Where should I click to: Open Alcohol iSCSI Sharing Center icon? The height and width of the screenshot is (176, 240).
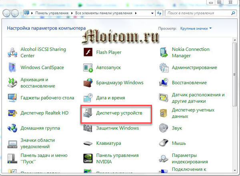pos(12,52)
